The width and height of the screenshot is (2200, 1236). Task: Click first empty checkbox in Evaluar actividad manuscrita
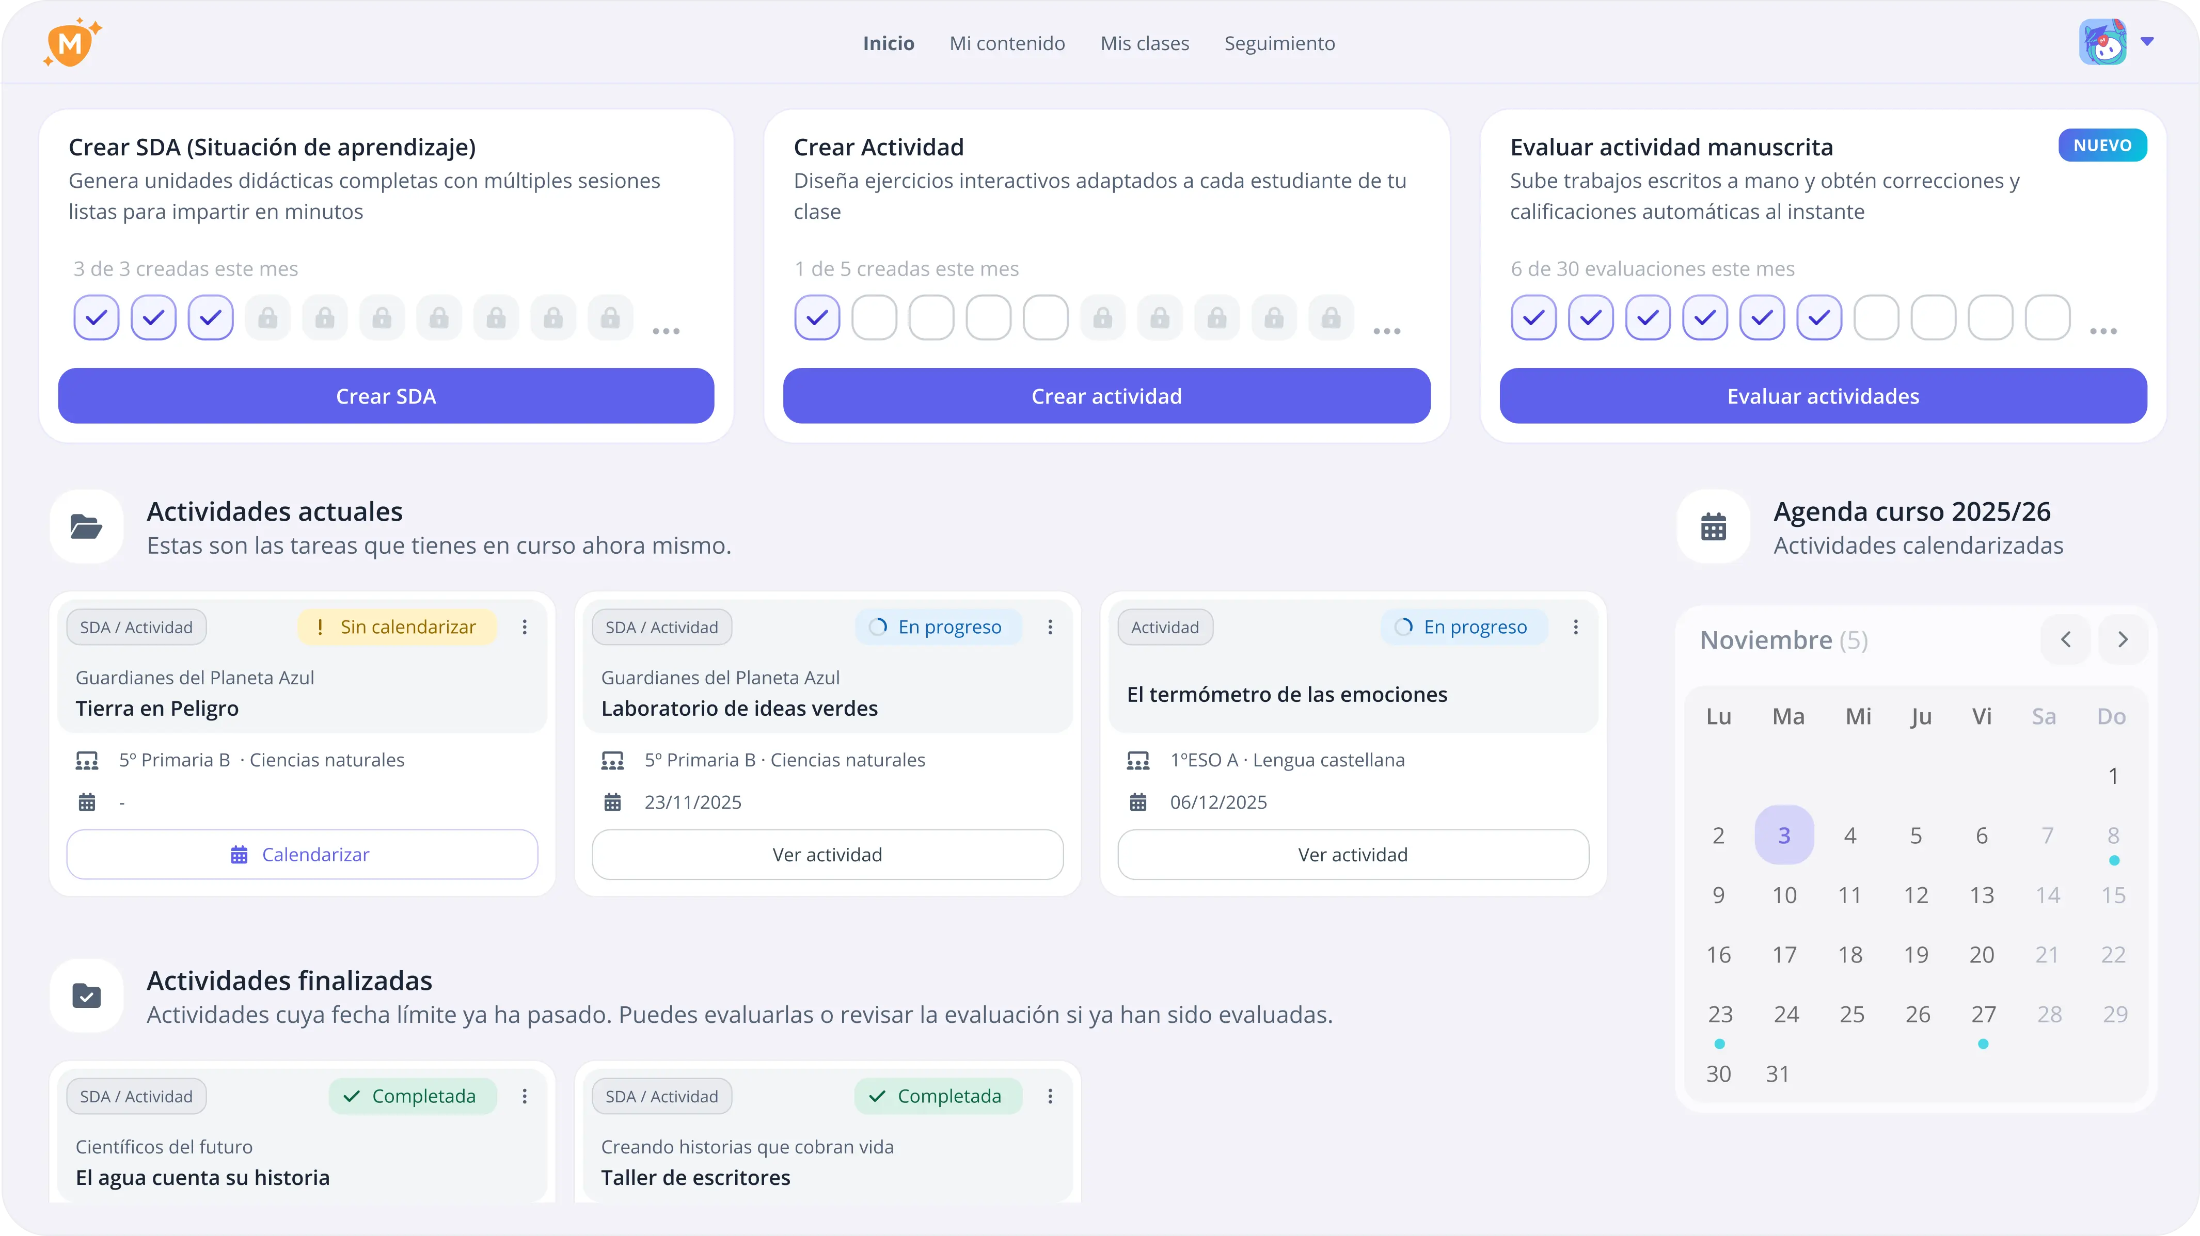[1876, 317]
